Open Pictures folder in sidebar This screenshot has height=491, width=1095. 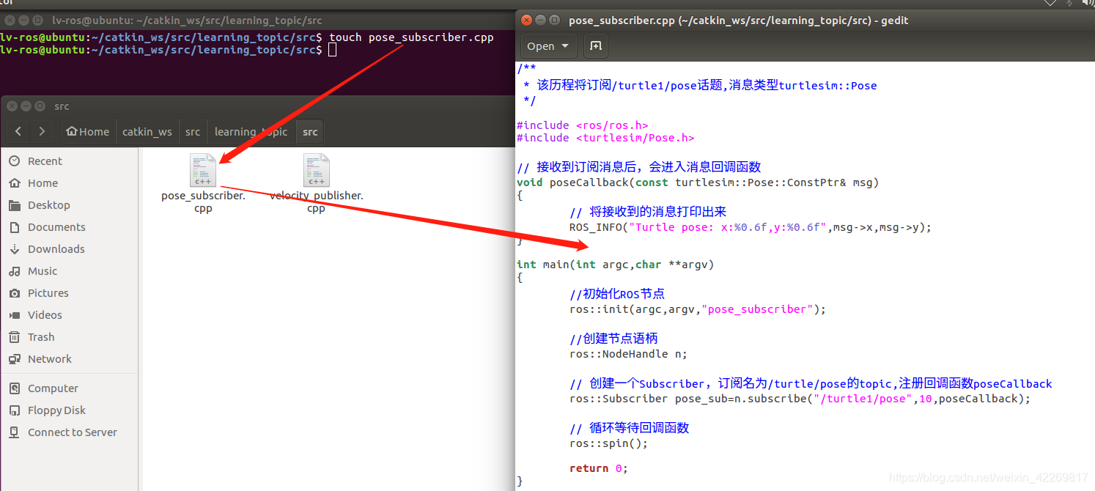tap(48, 293)
